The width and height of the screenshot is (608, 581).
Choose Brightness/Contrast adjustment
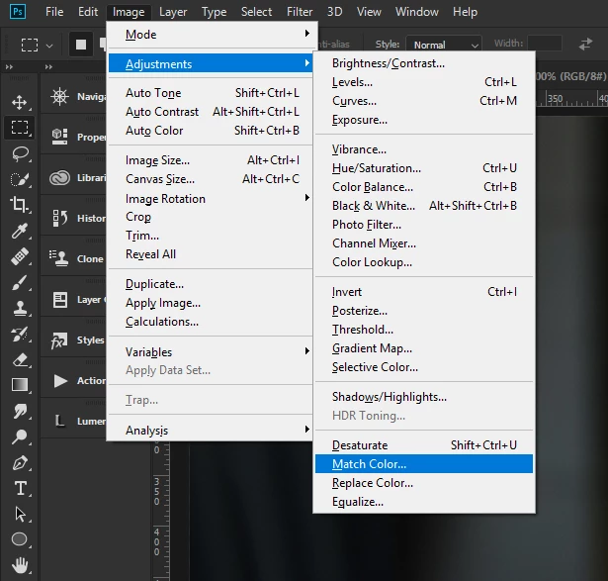tap(424, 63)
